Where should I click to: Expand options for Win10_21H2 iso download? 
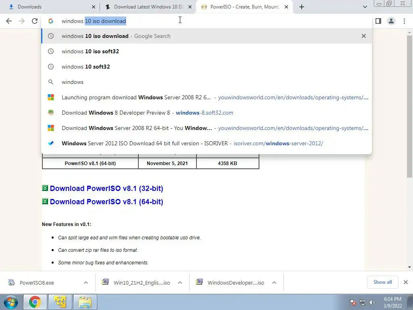(x=180, y=283)
